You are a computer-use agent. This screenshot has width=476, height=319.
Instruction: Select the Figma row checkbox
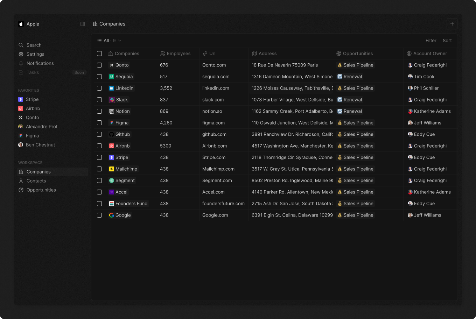click(x=99, y=123)
